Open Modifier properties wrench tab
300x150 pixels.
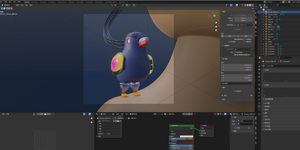(259, 92)
